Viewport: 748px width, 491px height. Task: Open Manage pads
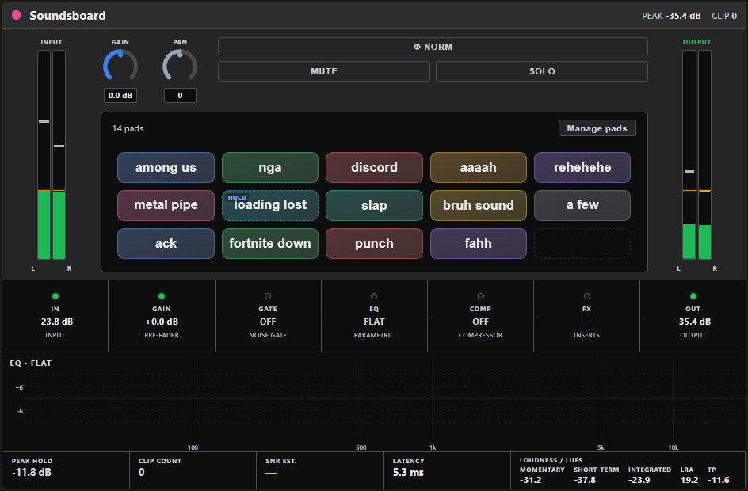pos(597,128)
